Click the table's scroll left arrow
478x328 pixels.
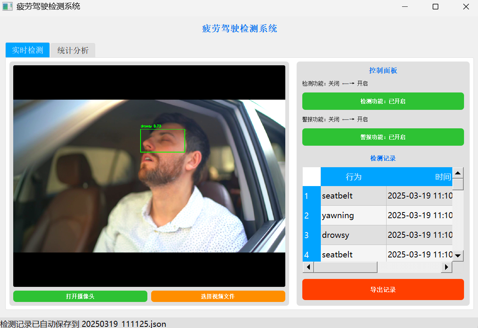[308, 267]
